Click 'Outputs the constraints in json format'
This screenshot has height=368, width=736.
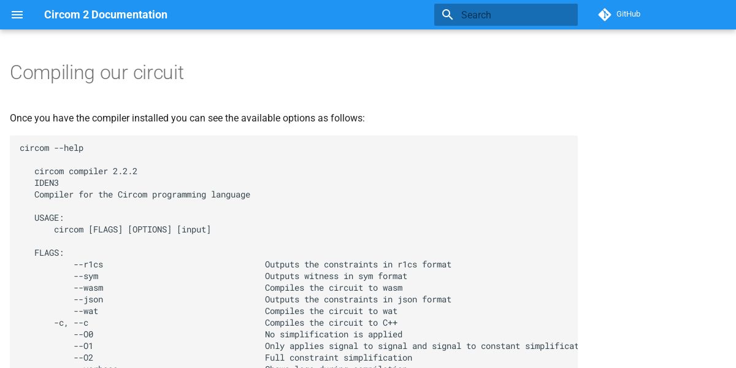click(x=358, y=299)
